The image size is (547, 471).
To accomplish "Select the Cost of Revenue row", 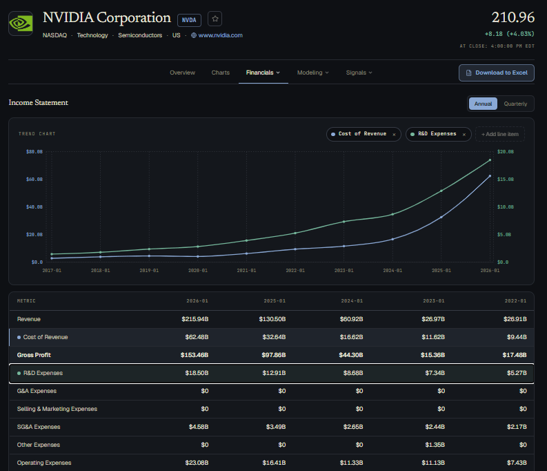I will click(271, 337).
